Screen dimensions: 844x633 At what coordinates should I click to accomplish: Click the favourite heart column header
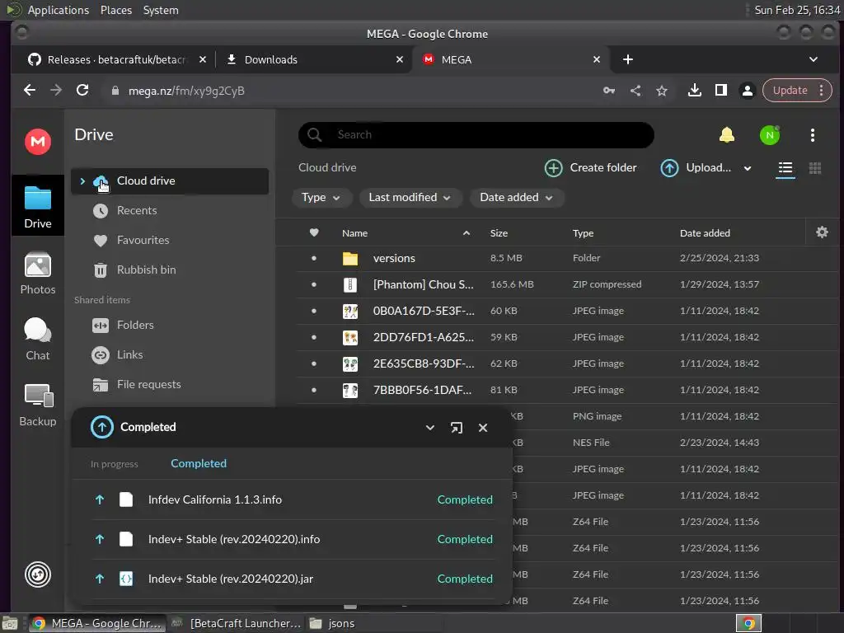tap(314, 232)
